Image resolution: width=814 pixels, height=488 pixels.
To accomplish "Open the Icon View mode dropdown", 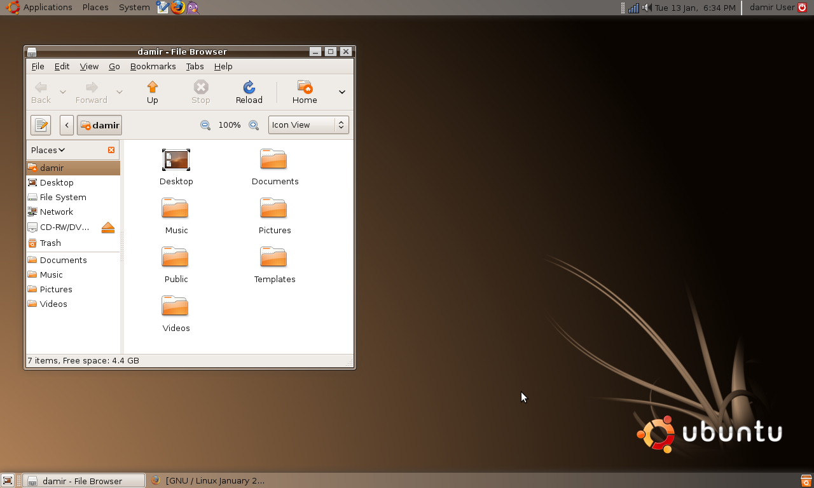I will click(x=308, y=125).
